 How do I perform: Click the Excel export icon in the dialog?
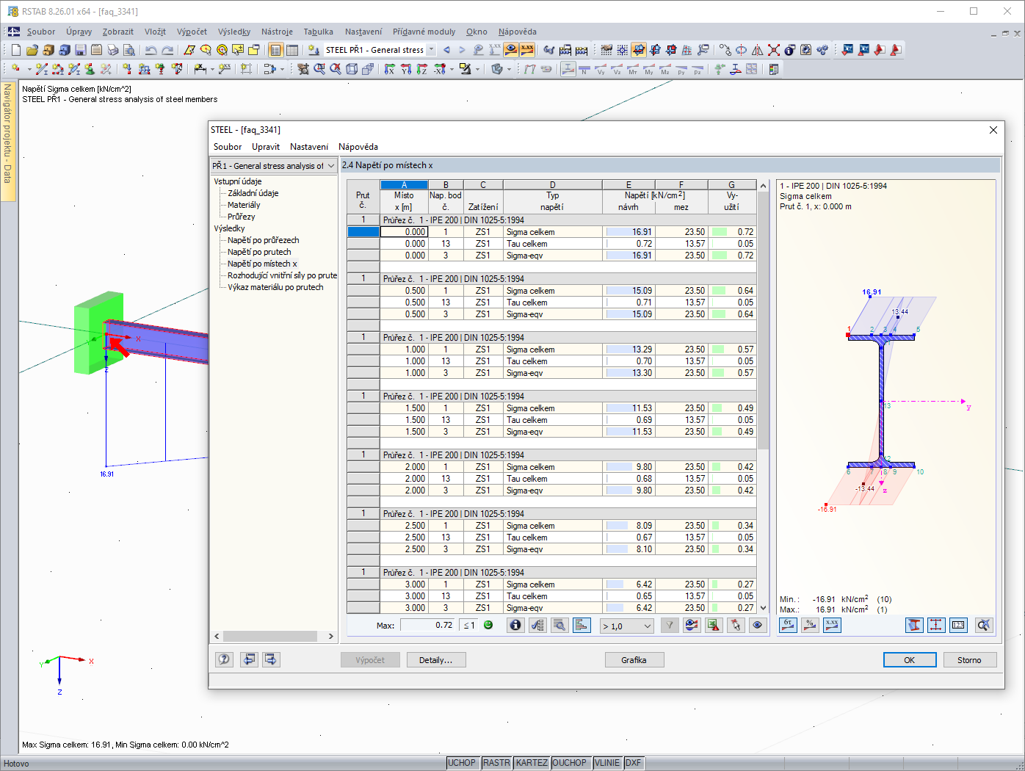pyautogui.click(x=713, y=626)
